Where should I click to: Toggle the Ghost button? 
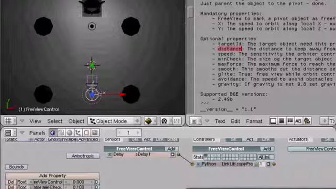click(x=54, y=140)
